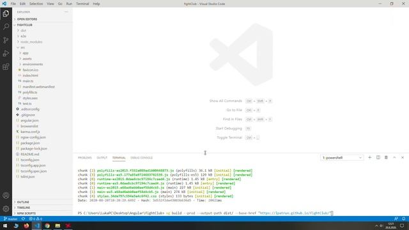
Task: Open the Run and Debug view
Action: click(x=6, y=54)
